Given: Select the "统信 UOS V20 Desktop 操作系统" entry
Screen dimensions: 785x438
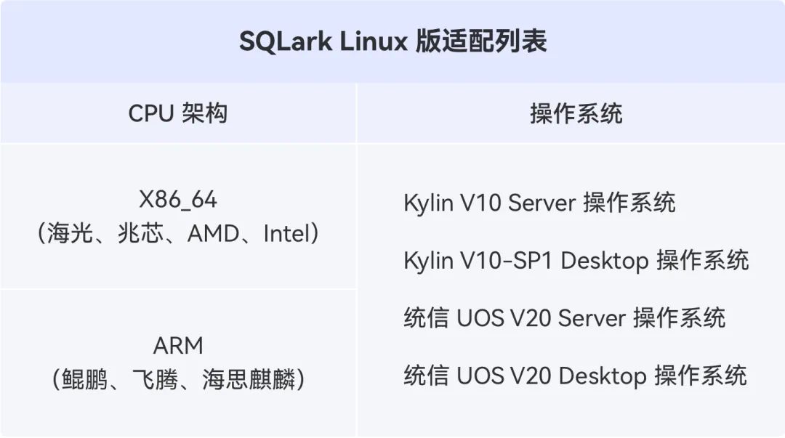Looking at the screenshot, I should [575, 376].
